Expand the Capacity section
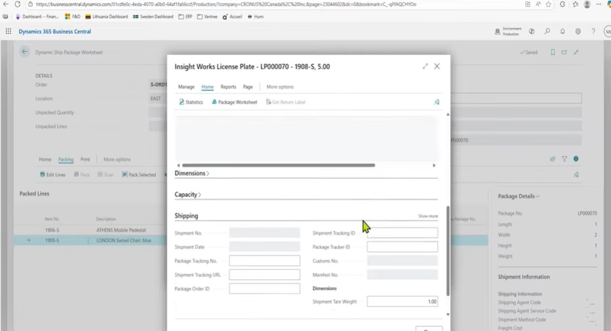 [188, 194]
